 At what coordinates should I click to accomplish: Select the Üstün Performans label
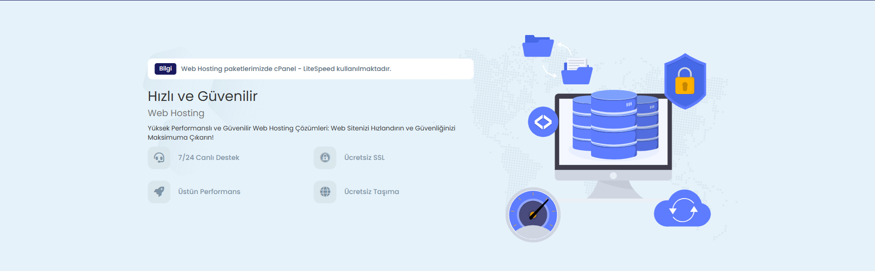(x=209, y=192)
